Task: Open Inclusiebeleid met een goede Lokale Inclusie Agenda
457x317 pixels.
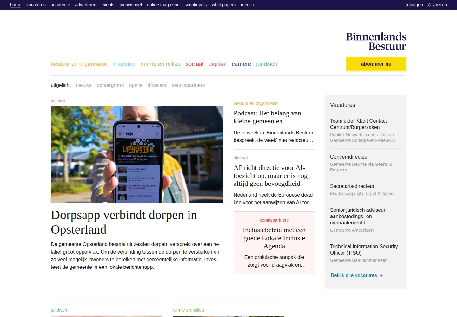Action: click(x=274, y=238)
